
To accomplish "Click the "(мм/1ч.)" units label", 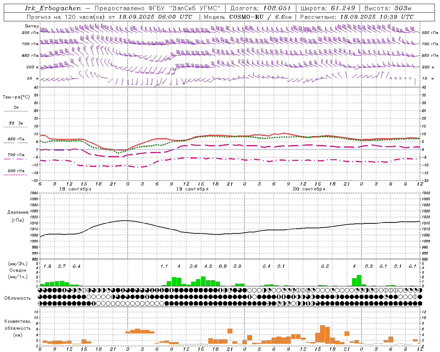I will pos(18,277).
